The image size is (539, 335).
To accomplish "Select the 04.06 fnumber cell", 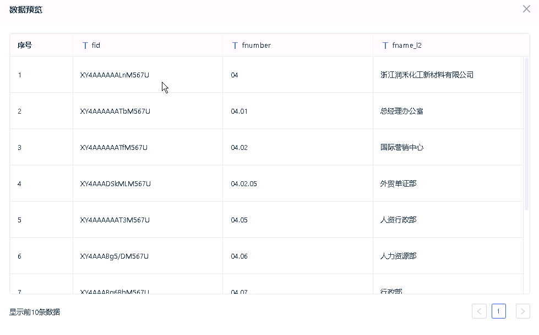I will pyautogui.click(x=239, y=256).
